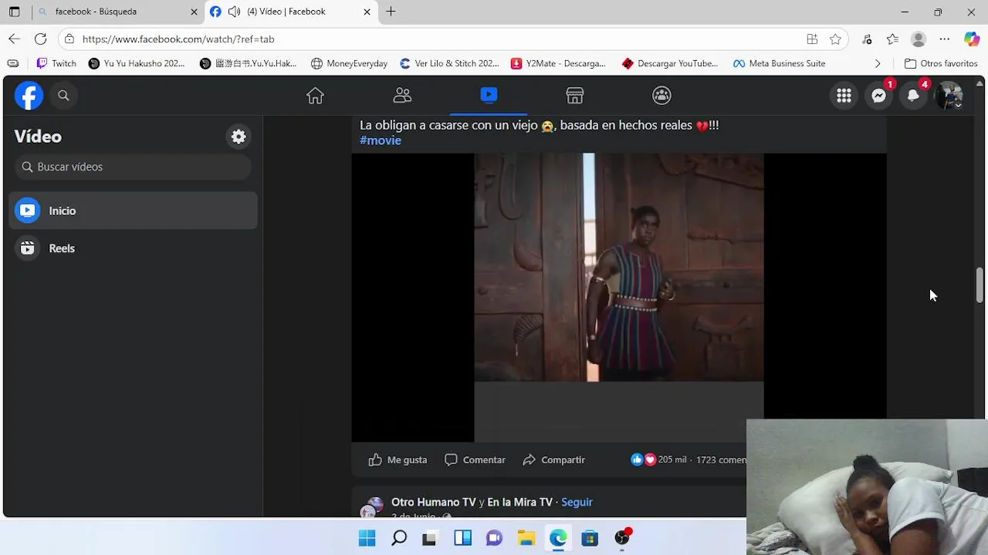
Task: Close the Video | Facebook tab
Action: pyautogui.click(x=367, y=12)
